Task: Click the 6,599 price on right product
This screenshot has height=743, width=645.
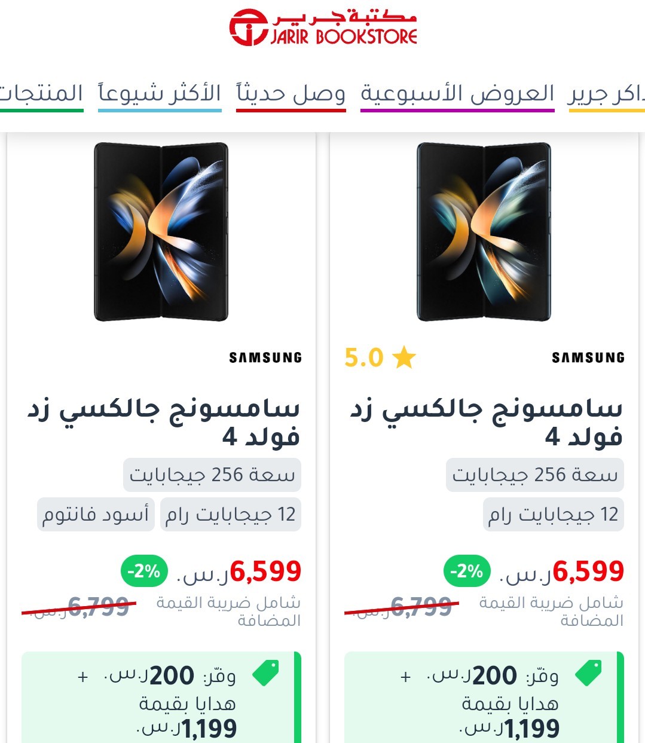Action: coord(588,571)
